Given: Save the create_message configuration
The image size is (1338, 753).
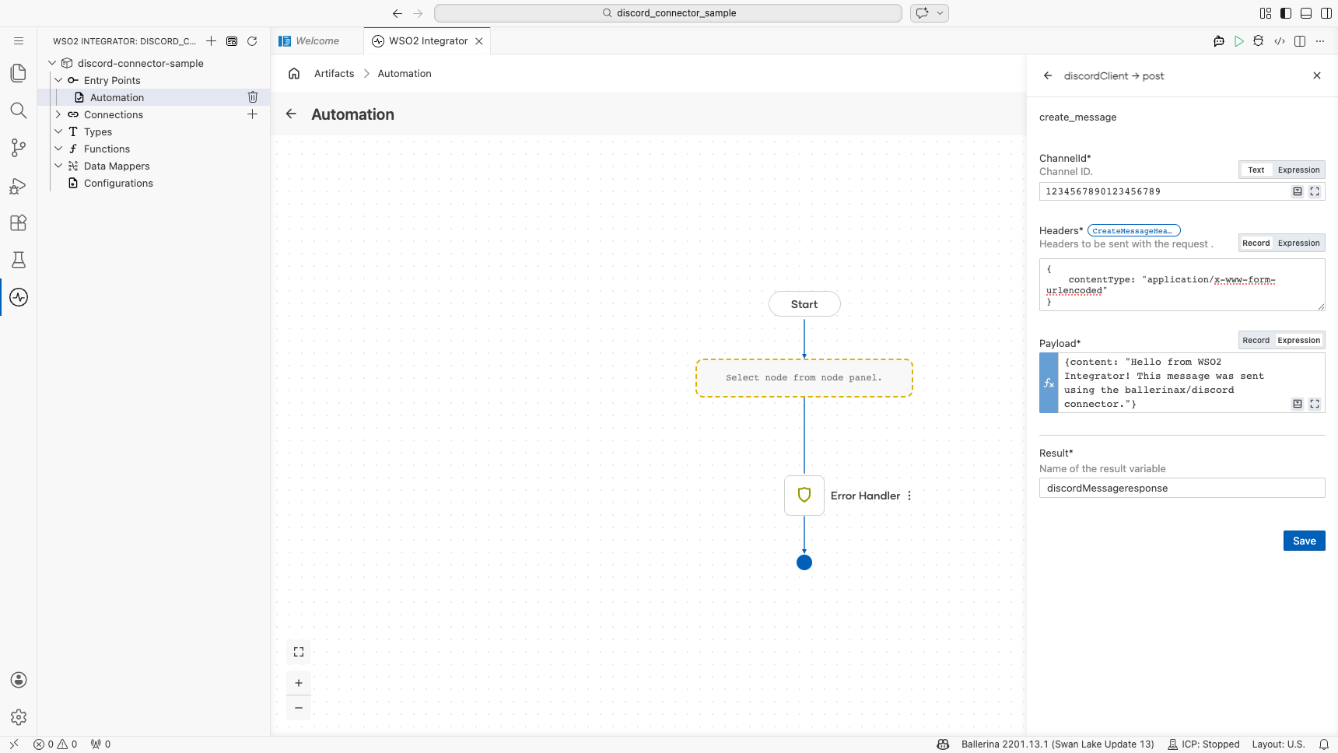Looking at the screenshot, I should 1305,541.
